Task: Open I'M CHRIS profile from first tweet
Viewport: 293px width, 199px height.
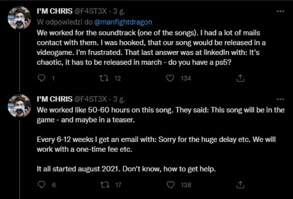Action: 55,11
